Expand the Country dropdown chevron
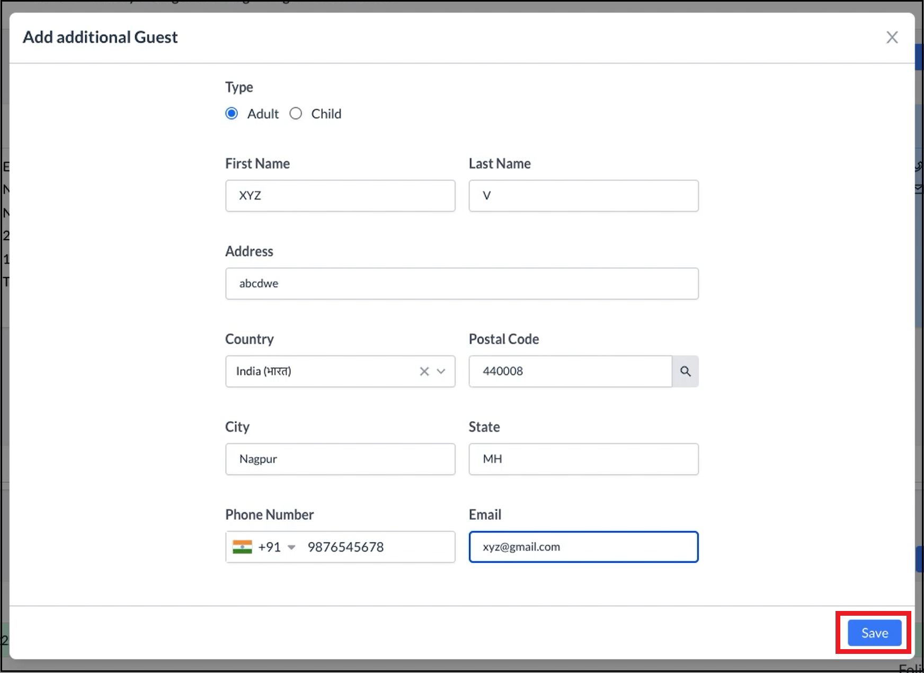Image resolution: width=924 pixels, height=673 pixels. coord(441,371)
